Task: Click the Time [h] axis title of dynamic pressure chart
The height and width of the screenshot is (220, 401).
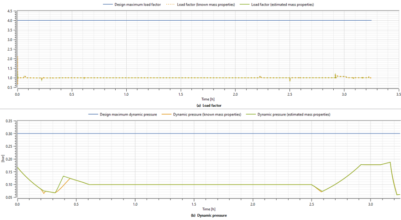Action: coord(208,209)
